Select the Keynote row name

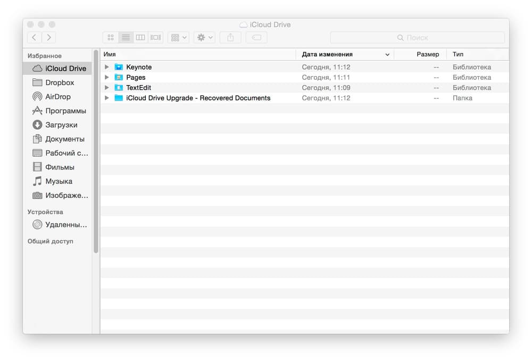[x=139, y=67]
